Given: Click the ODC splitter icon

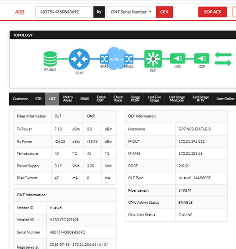Looking at the screenshot, I should pyautogui.click(x=178, y=58).
